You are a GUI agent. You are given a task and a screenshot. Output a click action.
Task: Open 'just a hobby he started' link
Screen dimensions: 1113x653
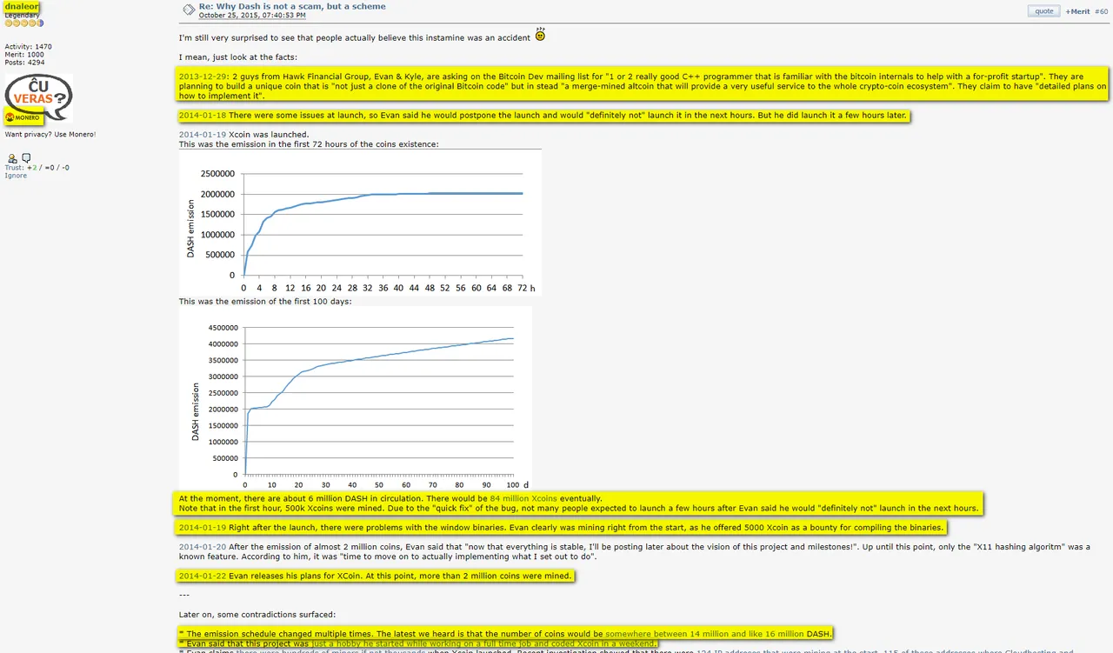pyautogui.click(x=484, y=643)
